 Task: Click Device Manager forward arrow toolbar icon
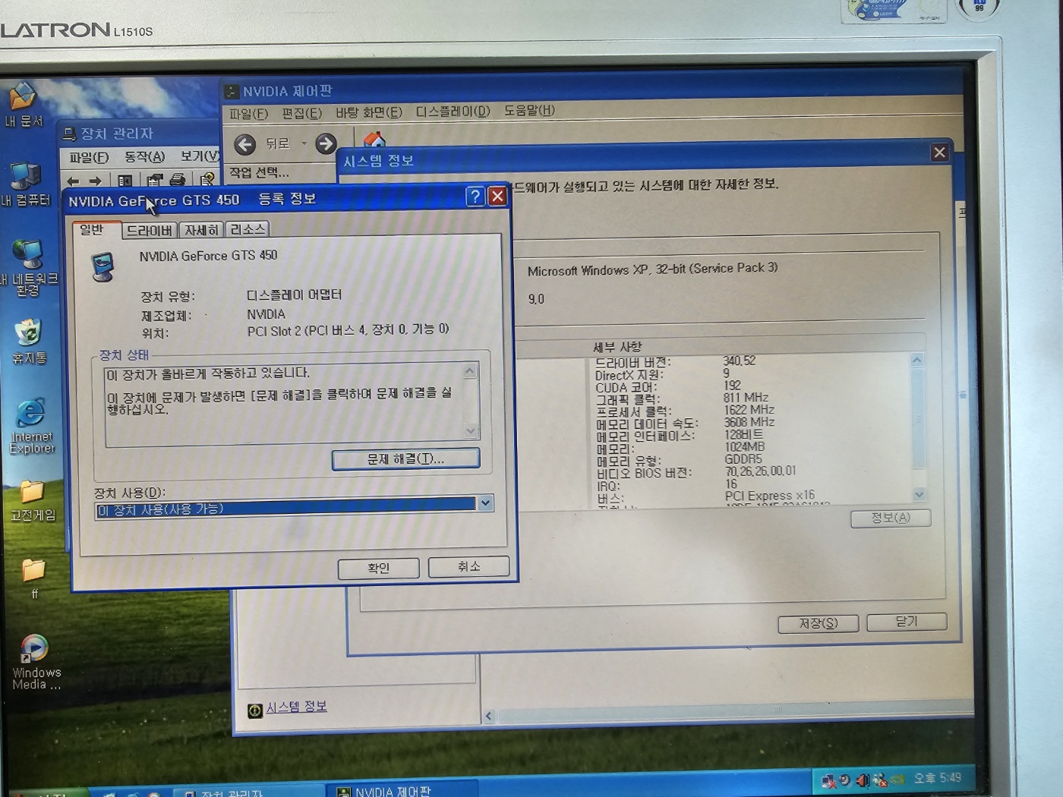coord(95,181)
